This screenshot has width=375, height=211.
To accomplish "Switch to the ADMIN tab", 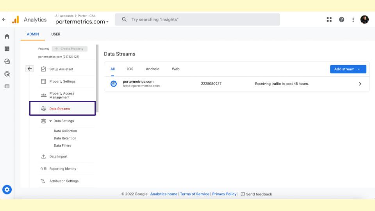I will click(33, 34).
